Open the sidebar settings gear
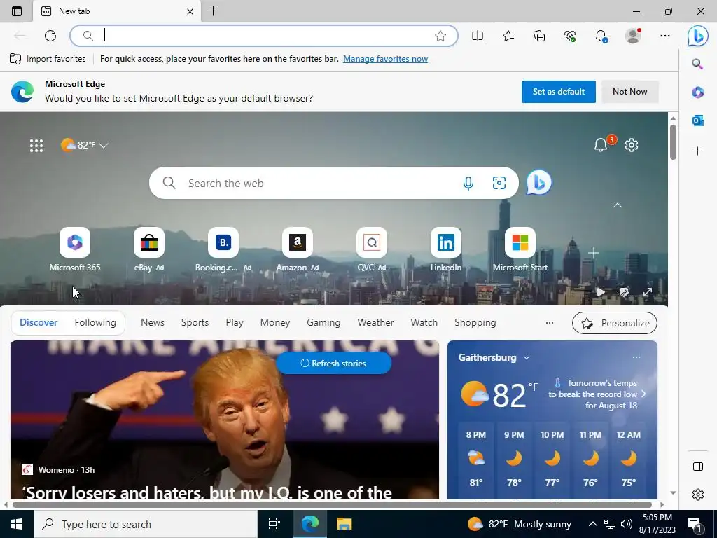The height and width of the screenshot is (538, 717). (x=698, y=495)
